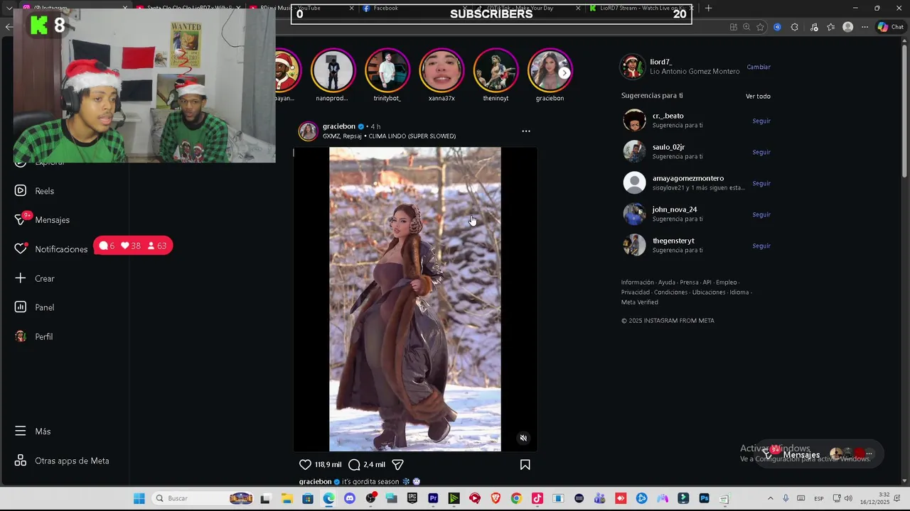Image resolution: width=910 pixels, height=511 pixels.
Task: Open Mensajes in the left sidebar
Action: (52, 220)
